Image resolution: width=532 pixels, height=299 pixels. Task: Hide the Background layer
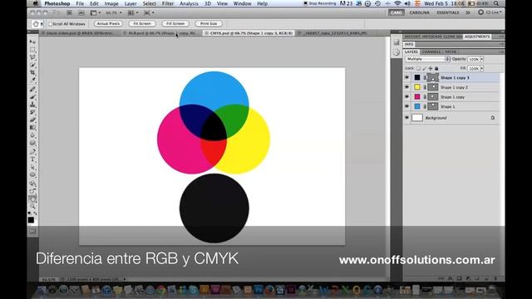(406, 118)
